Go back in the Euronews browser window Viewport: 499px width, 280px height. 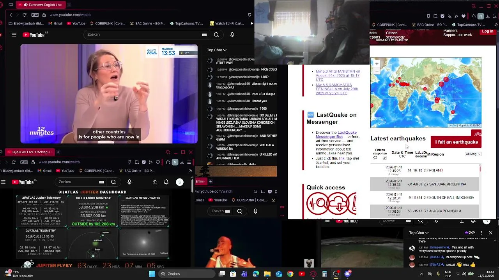(x=11, y=15)
